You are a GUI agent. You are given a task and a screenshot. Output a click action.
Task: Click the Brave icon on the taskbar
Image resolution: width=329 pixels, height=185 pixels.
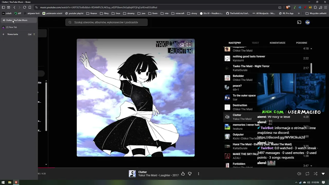point(16,182)
